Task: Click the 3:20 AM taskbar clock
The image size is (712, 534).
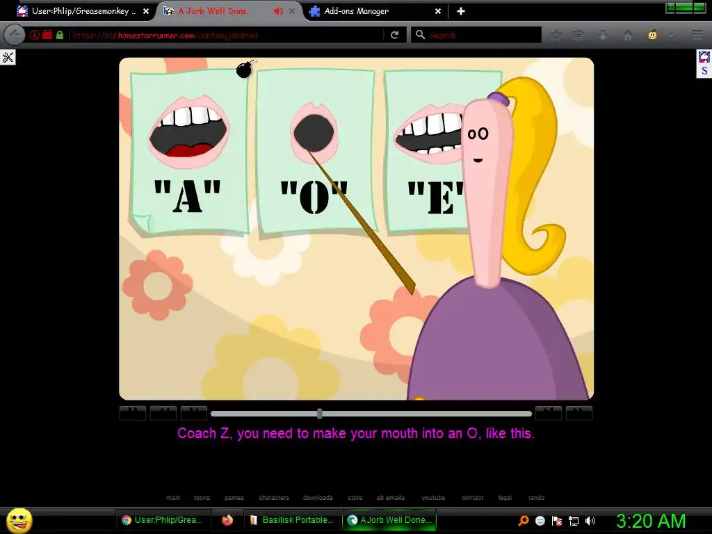Action: [x=651, y=521]
